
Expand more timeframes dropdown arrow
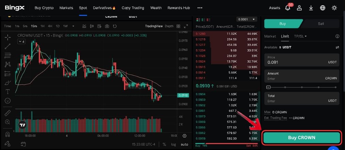click(73, 26)
